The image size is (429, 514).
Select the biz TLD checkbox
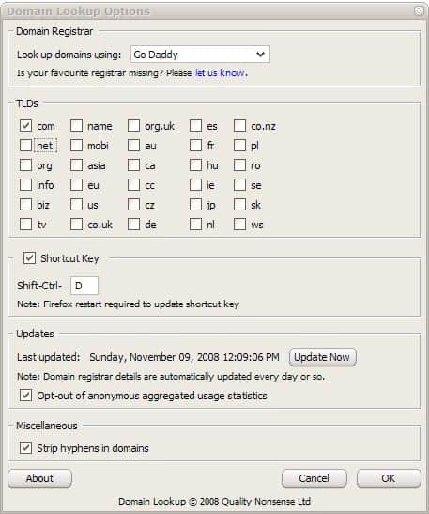click(x=25, y=205)
